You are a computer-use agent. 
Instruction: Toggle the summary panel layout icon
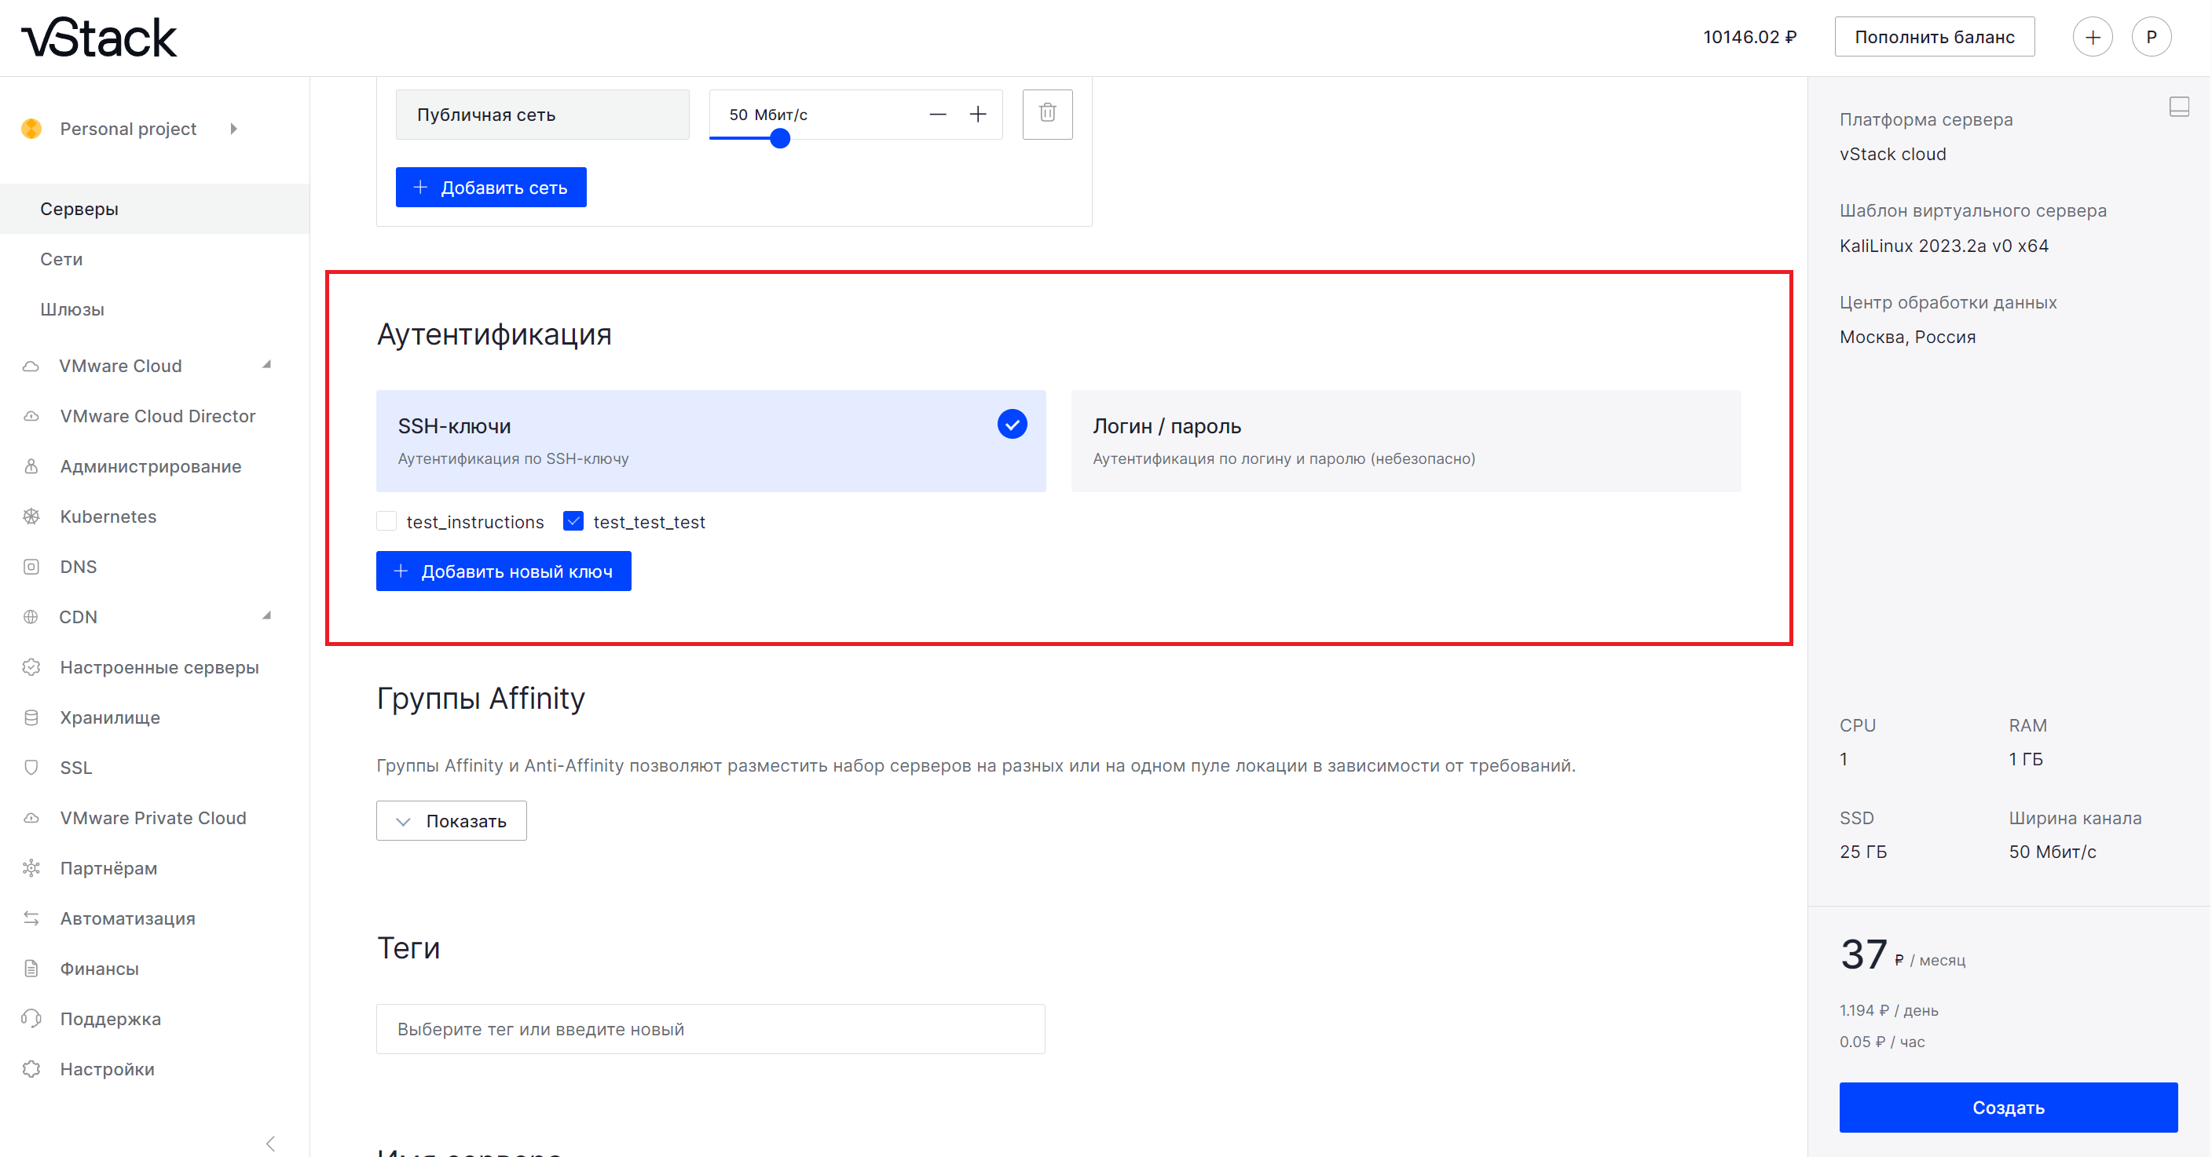pyautogui.click(x=2178, y=107)
